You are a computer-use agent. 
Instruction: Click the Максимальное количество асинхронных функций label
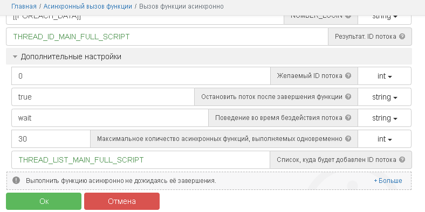click(x=220, y=139)
